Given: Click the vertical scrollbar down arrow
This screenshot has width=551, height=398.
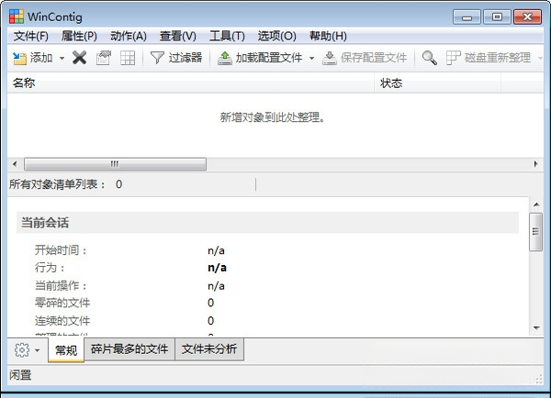Looking at the screenshot, I should pyautogui.click(x=536, y=327).
